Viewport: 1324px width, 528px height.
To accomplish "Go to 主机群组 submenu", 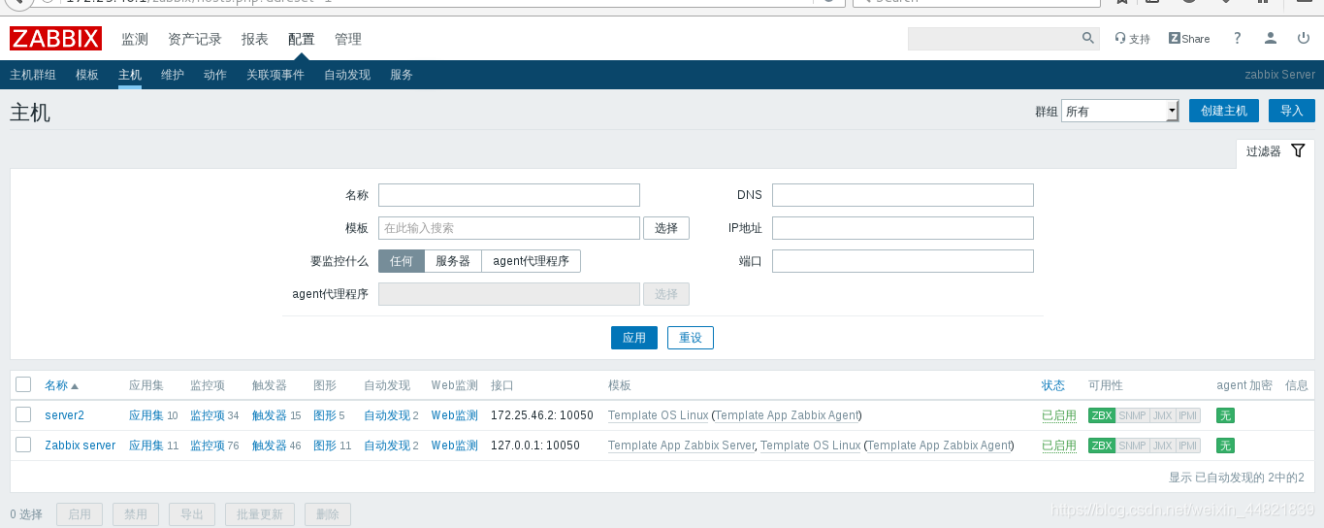I will pyautogui.click(x=33, y=75).
